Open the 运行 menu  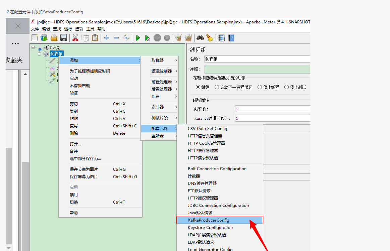tap(68, 29)
